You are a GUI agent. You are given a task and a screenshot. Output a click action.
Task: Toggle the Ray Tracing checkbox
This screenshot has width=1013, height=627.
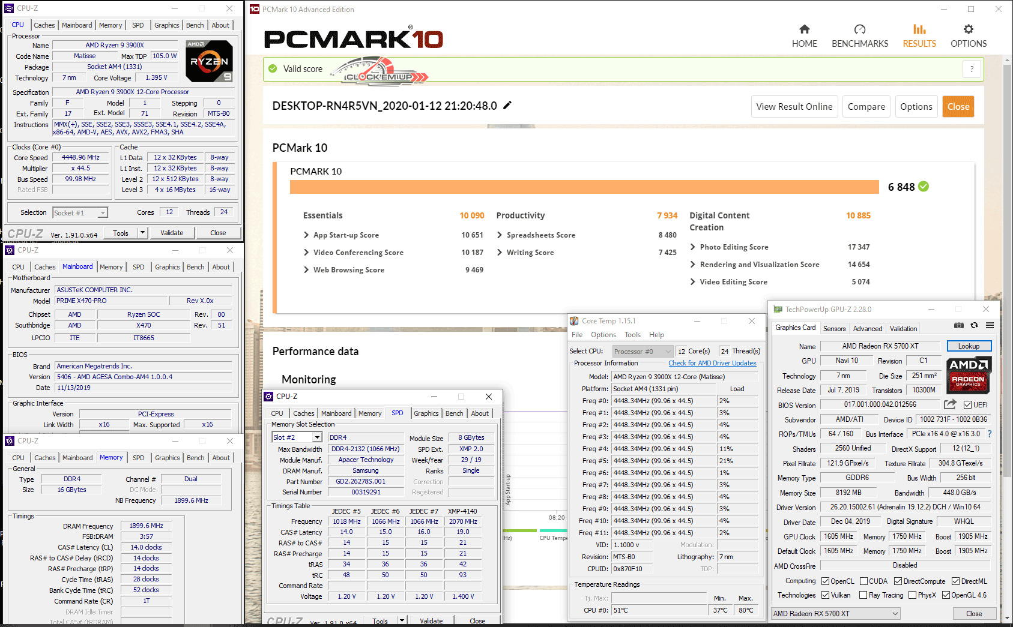coord(863,595)
